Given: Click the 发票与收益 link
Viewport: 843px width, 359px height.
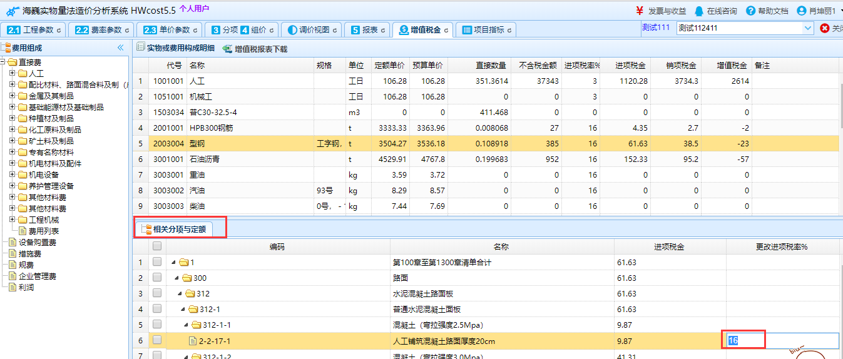Looking at the screenshot, I should pyautogui.click(x=667, y=11).
